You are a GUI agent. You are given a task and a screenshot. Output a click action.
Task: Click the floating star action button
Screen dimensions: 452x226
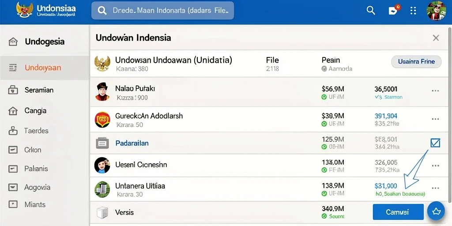pos(436,212)
